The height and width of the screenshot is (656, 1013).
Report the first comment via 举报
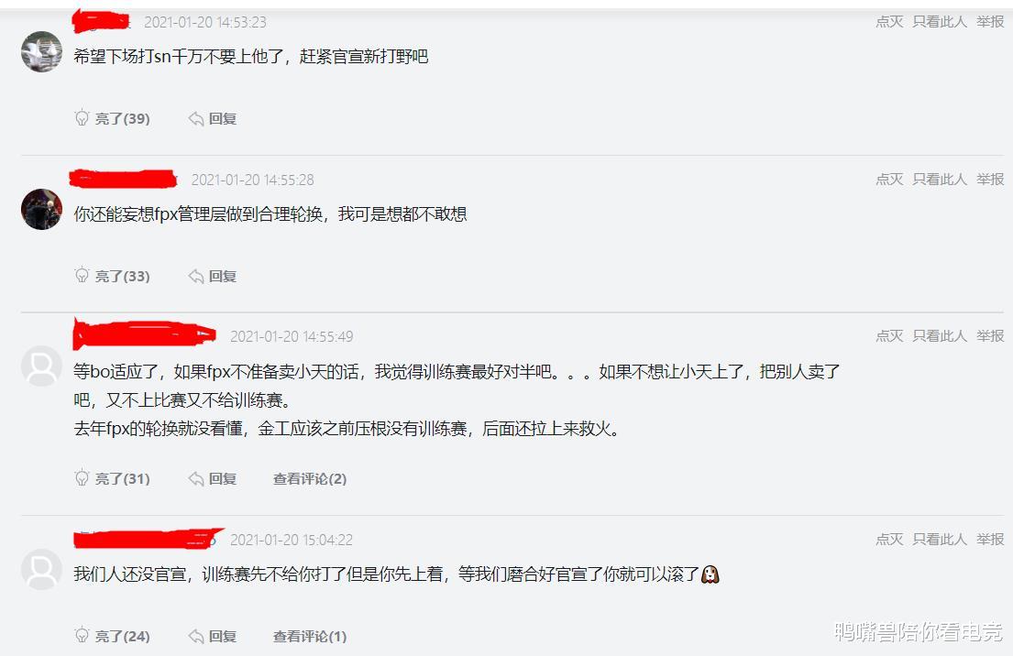click(x=990, y=22)
